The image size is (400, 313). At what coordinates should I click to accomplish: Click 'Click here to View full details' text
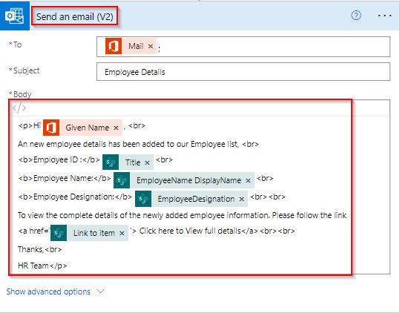[190, 231]
